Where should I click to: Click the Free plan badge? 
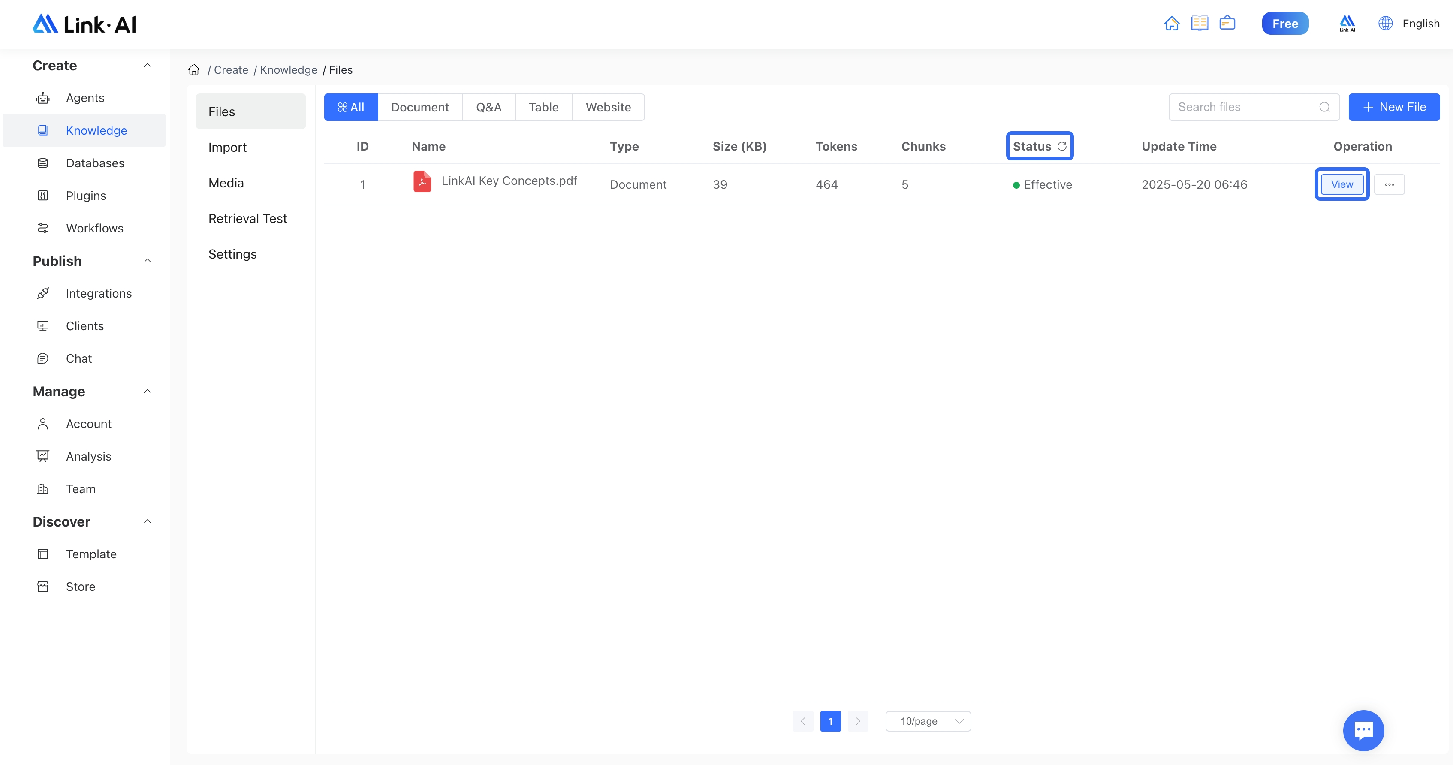point(1285,24)
